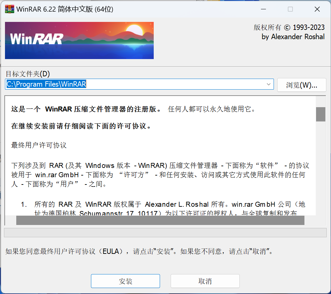Minimize the WinRAR setup window

coord(263,9)
